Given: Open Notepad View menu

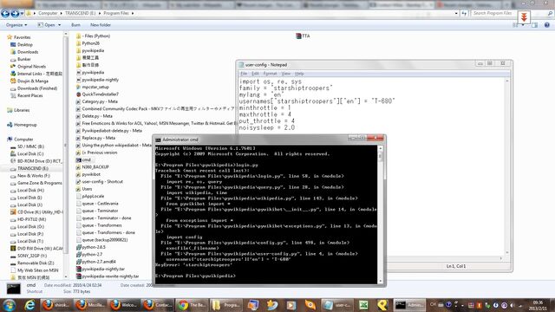Looking at the screenshot, I should coord(286,74).
